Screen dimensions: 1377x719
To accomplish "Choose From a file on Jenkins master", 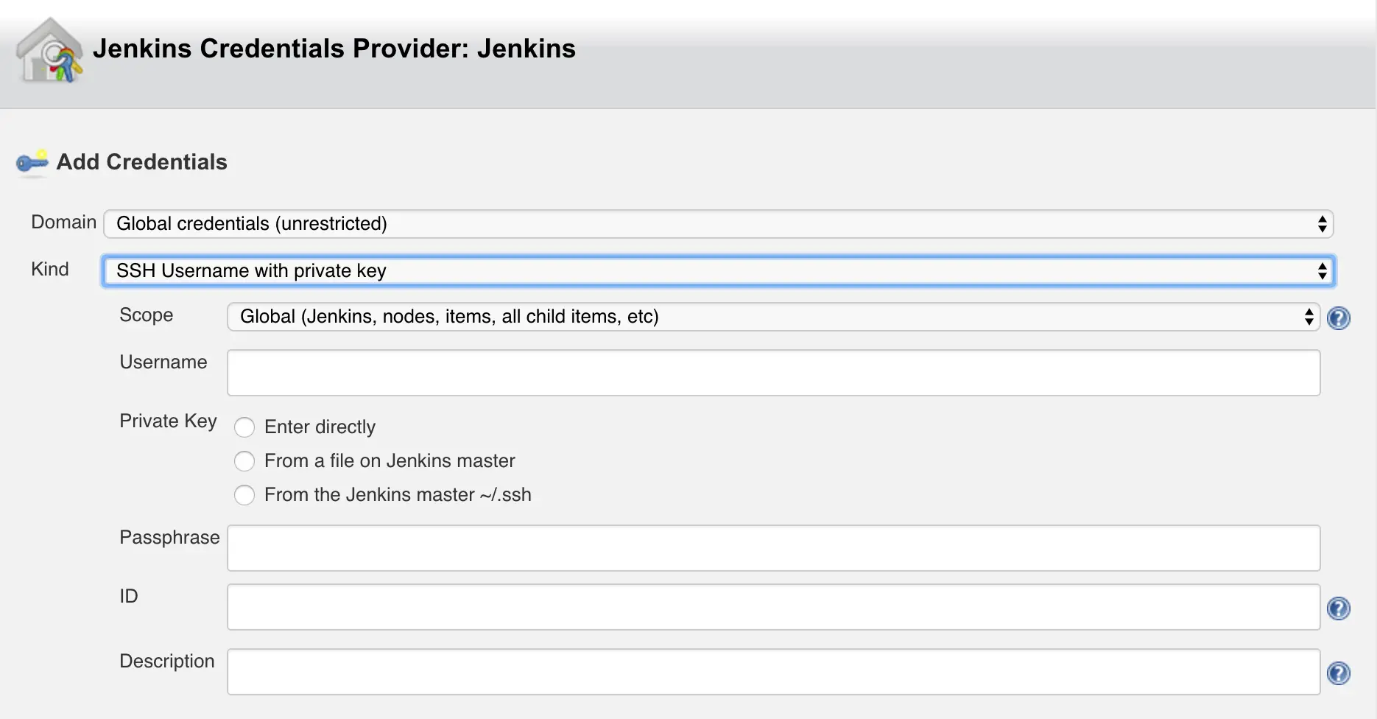I will tap(244, 461).
